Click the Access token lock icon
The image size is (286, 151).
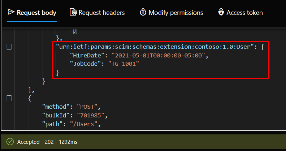click(x=221, y=13)
